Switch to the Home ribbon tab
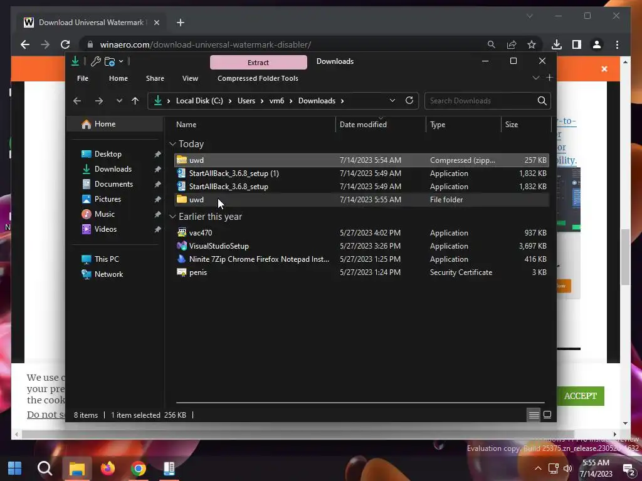 (118, 78)
